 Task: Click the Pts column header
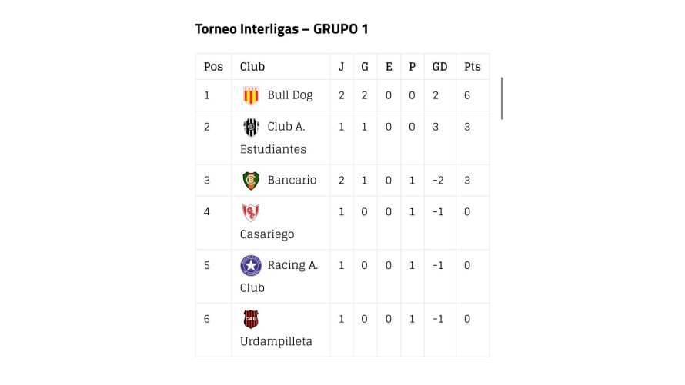tap(472, 67)
